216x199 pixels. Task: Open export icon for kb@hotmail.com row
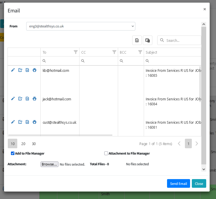coord(20,70)
